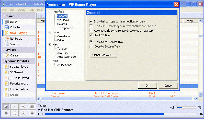Screen dimensions: 204x119
Task: Confirm preferences with OK
Action: coord(148,86)
